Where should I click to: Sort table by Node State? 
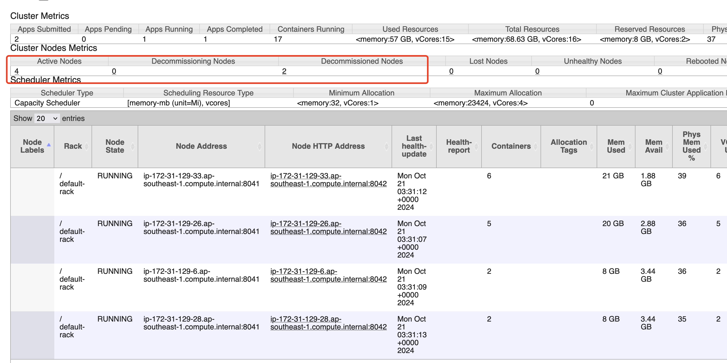[133, 146]
